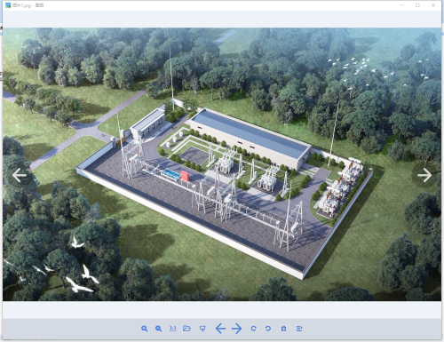Rotate the image clockwise
This screenshot has height=342, width=444.
tap(254, 329)
